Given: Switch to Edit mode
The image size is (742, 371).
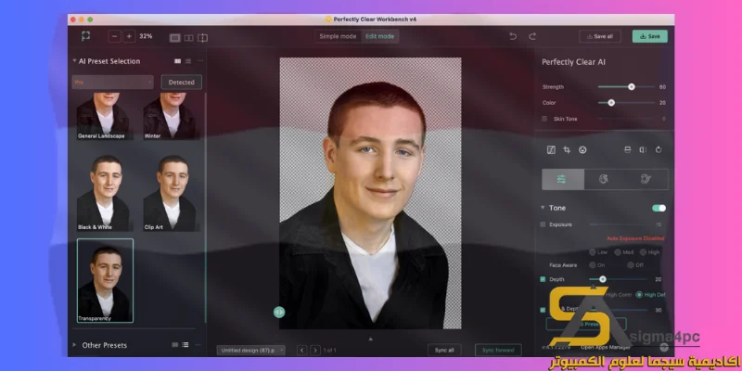Looking at the screenshot, I should [x=379, y=36].
